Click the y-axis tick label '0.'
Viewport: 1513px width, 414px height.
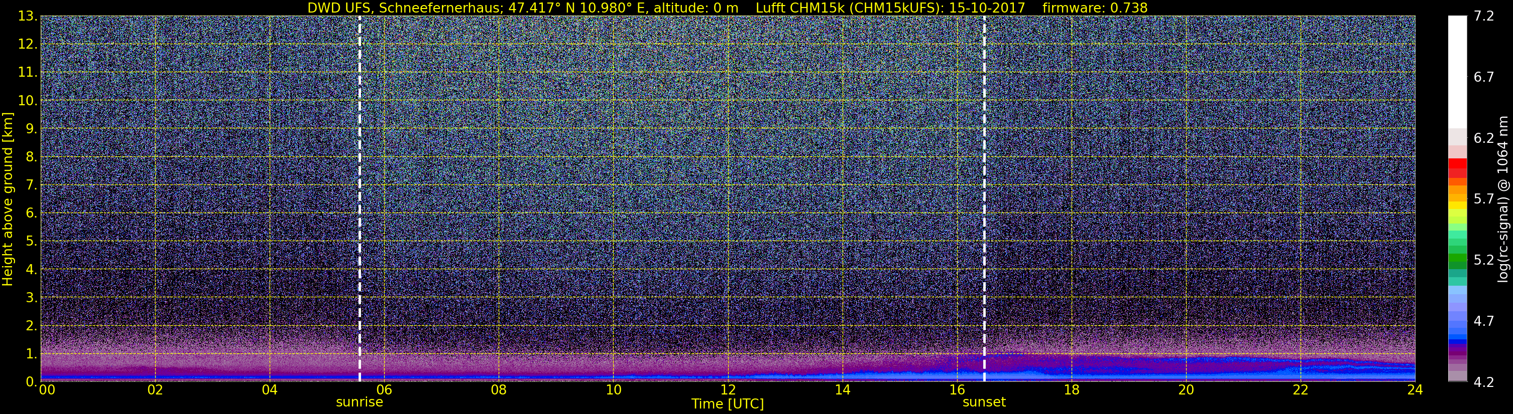[32, 381]
